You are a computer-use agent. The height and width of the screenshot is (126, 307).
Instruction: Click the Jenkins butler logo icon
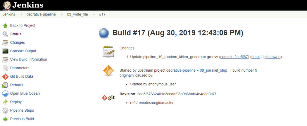tap(6, 5)
